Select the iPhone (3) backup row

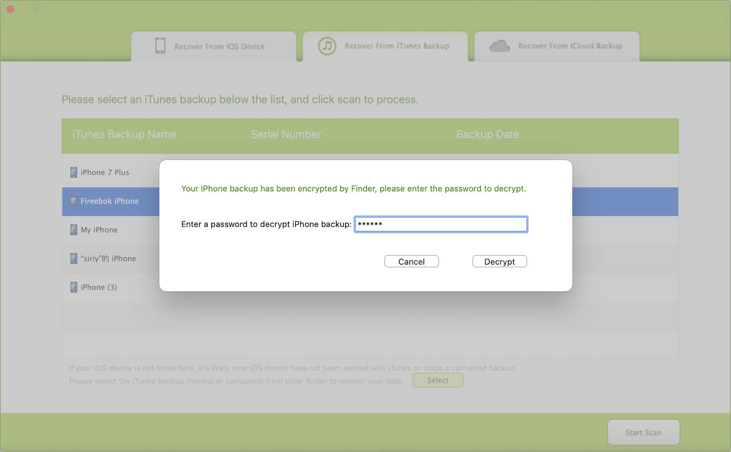tap(370, 287)
